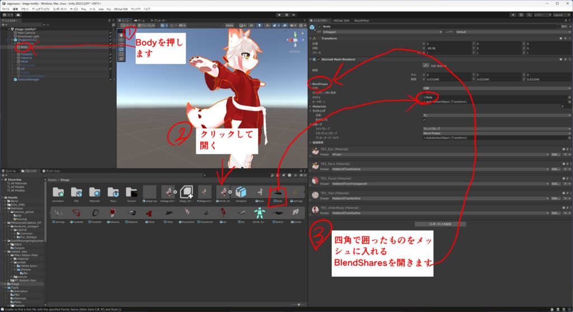Switch to the アニメーター tab

158,21
